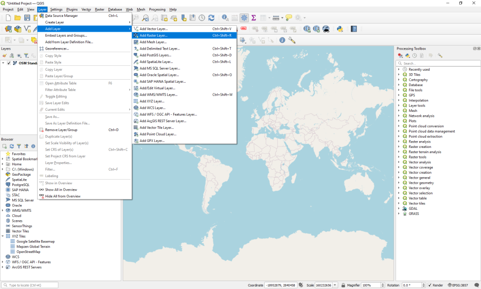Click Embed Layers and Groups entry
Image resolution: width=481 pixels, height=289 pixels.
pyautogui.click(x=85, y=35)
